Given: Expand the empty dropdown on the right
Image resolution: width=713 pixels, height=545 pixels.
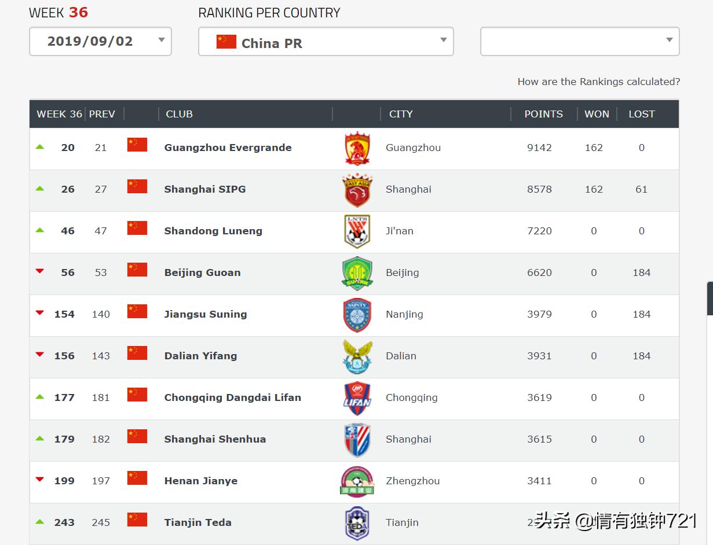Looking at the screenshot, I should click(x=579, y=42).
